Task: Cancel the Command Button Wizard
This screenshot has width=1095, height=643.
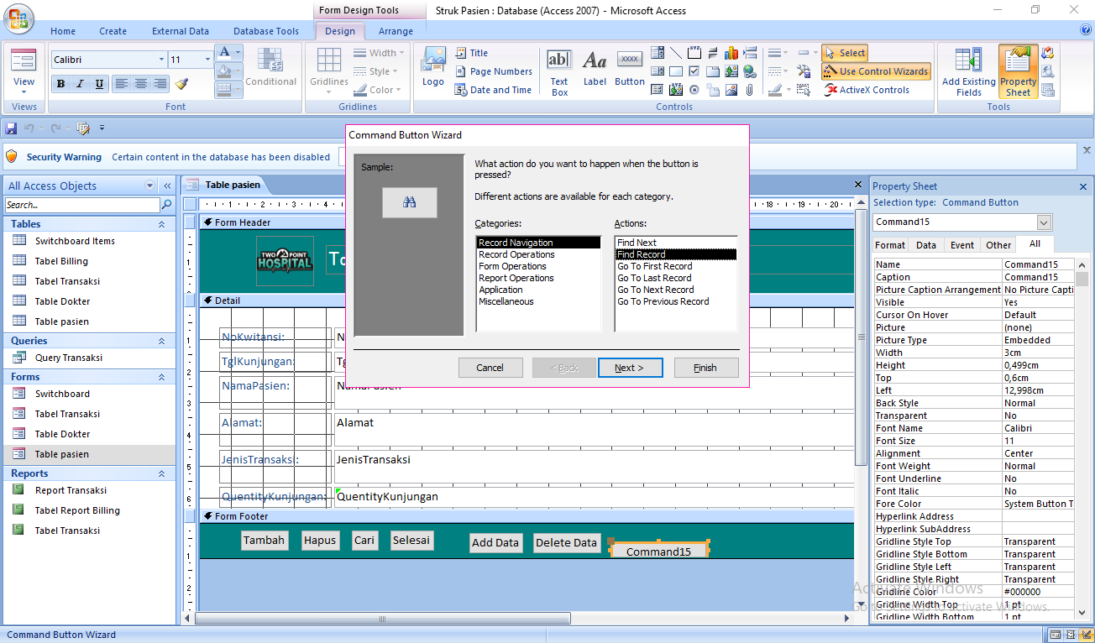Action: pyautogui.click(x=490, y=367)
